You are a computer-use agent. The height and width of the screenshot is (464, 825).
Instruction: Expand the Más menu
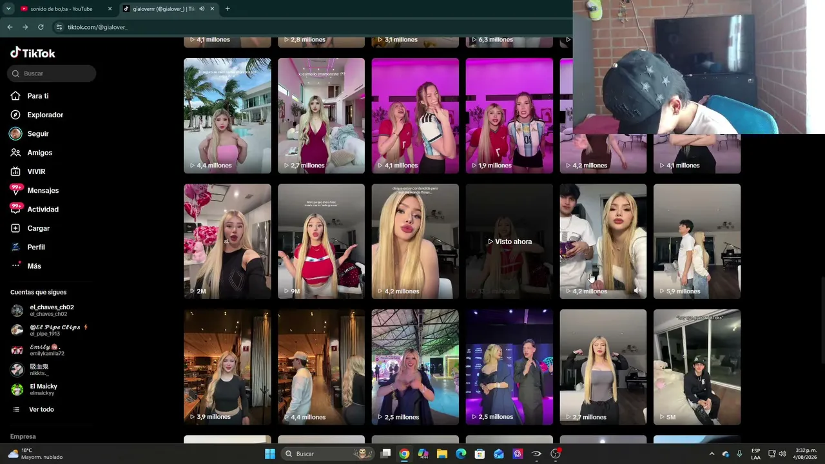[x=26, y=266]
